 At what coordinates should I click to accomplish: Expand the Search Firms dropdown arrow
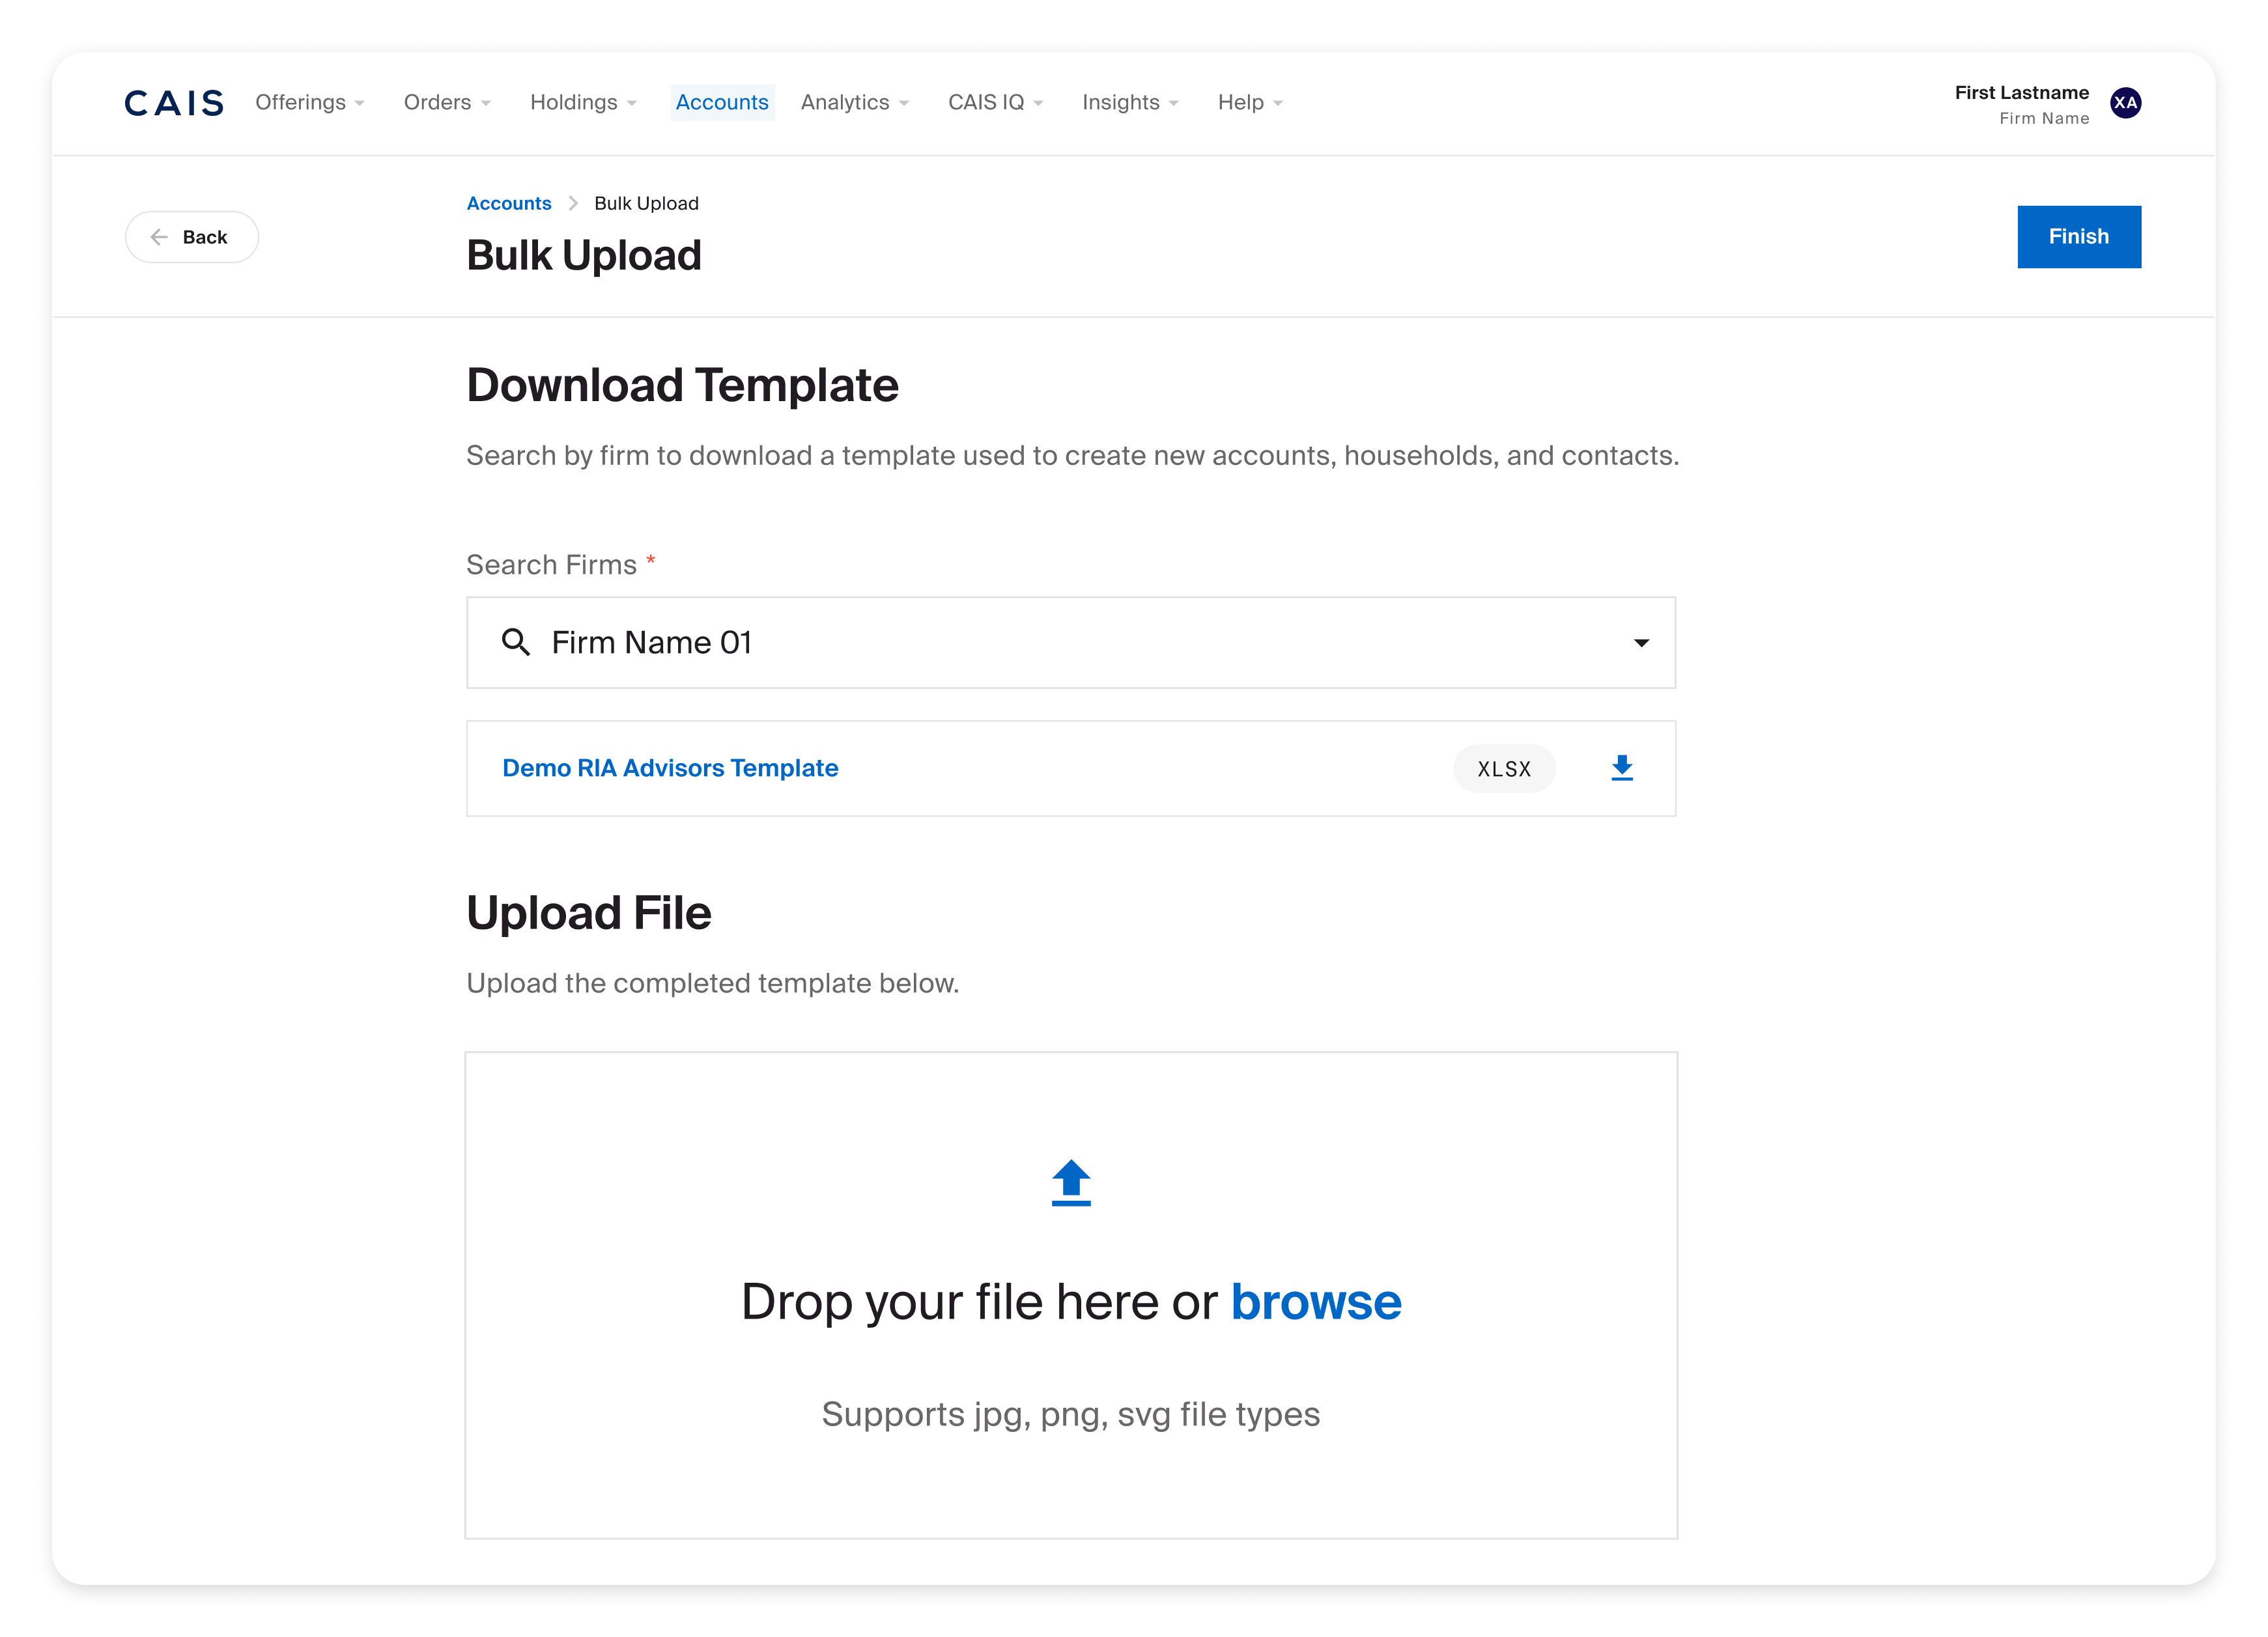(x=1641, y=643)
